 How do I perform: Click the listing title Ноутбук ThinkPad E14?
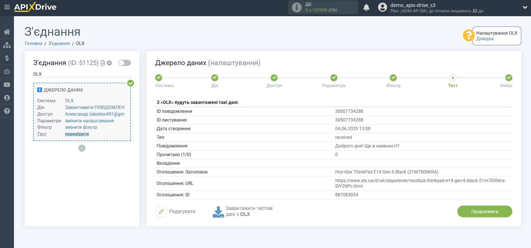pos(387,172)
